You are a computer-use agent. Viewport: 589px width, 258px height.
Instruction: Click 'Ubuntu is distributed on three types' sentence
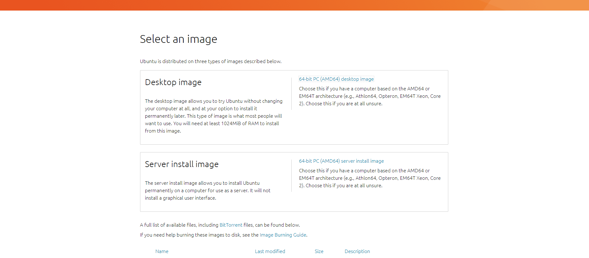pos(211,61)
